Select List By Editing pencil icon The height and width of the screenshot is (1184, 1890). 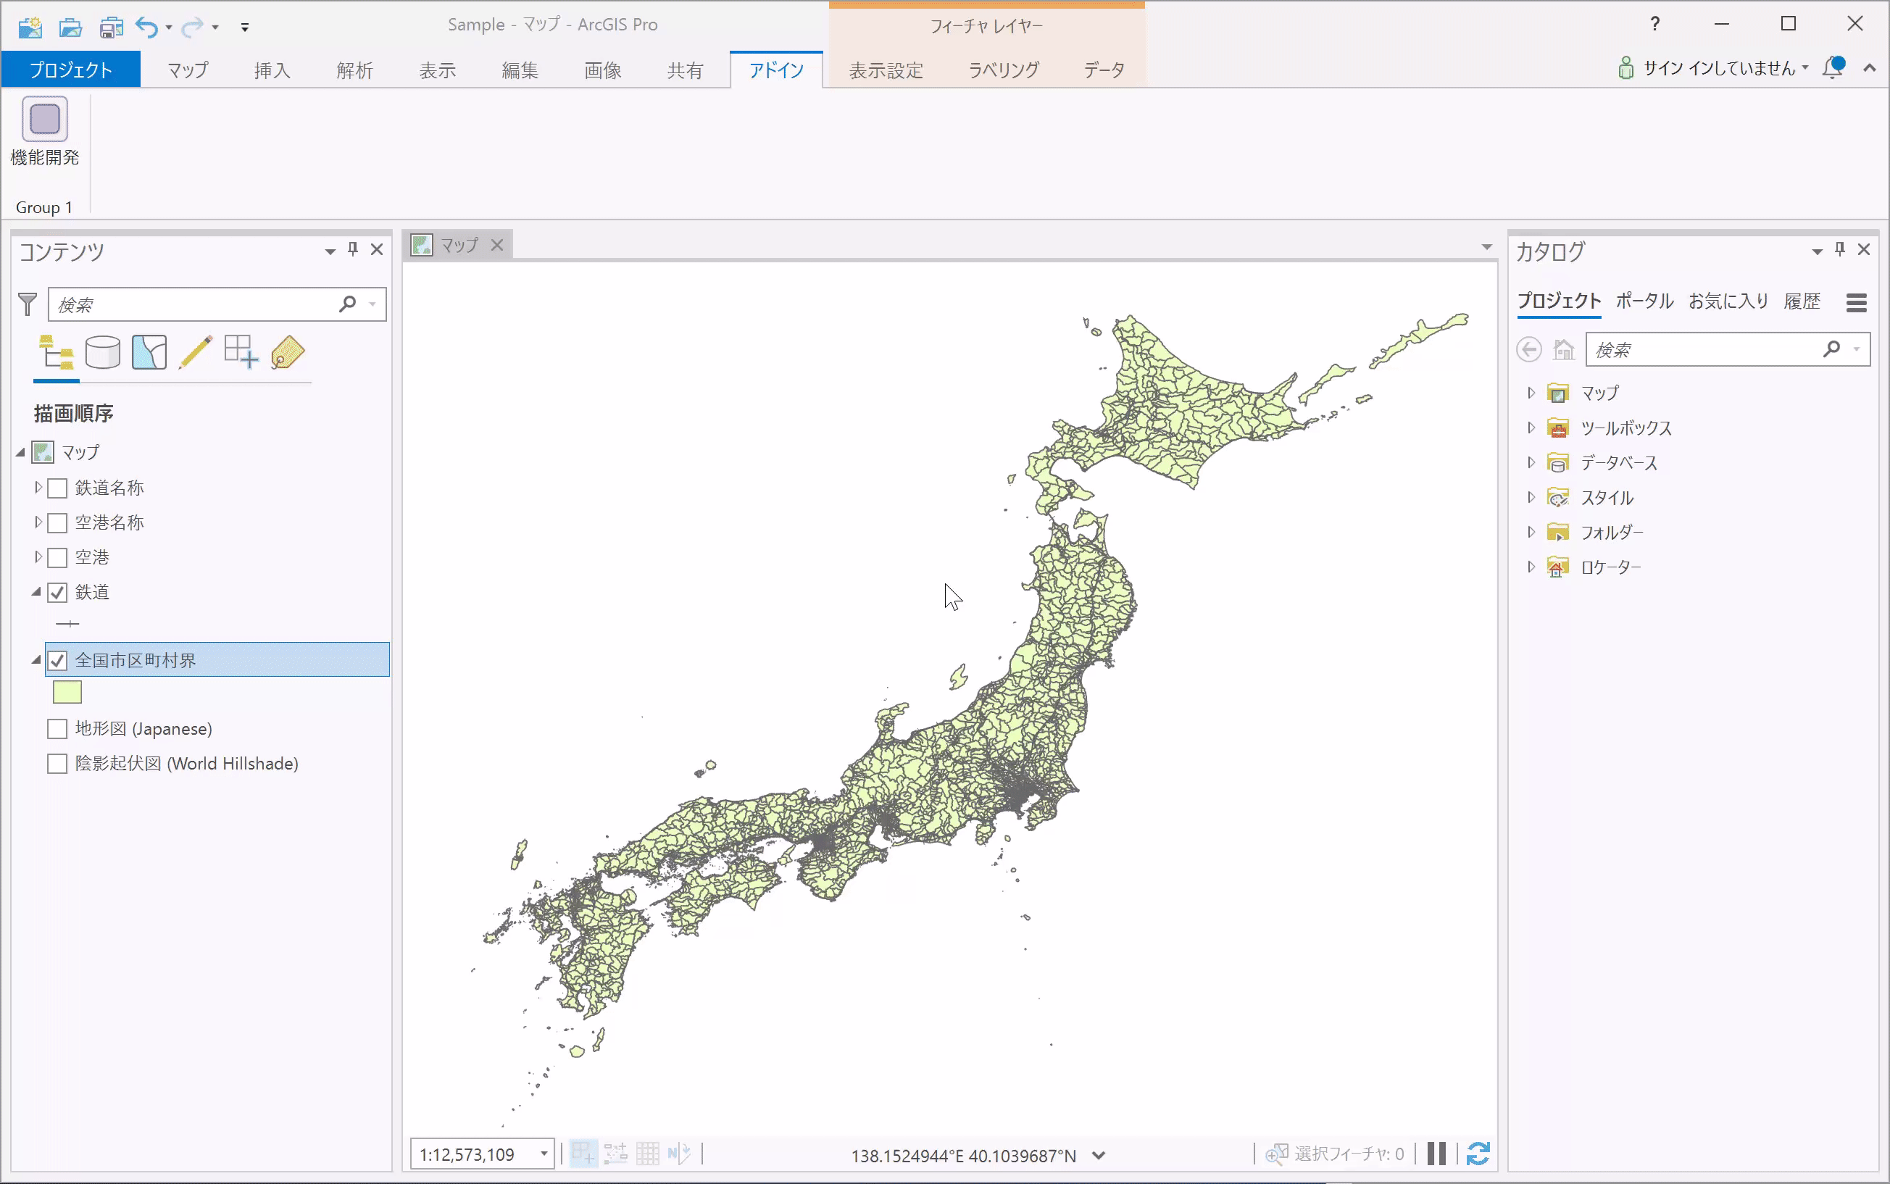pos(195,352)
